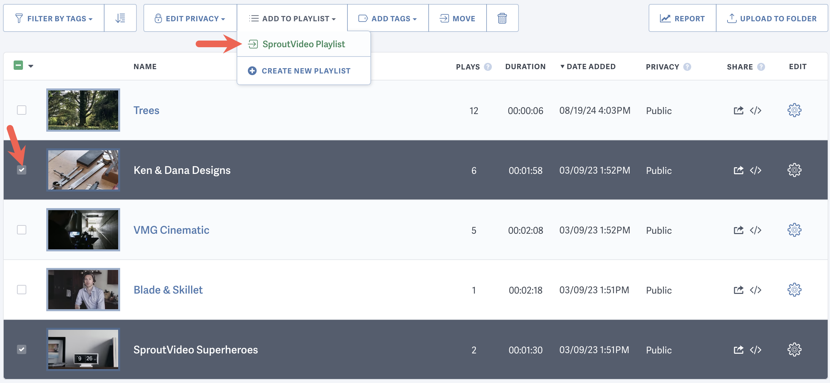Check the checkbox for Trees video
This screenshot has width=830, height=383.
pyautogui.click(x=22, y=110)
